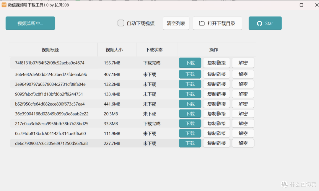Click the 20.3MB size cell
This screenshot has height=191, width=319.
pos(111,114)
